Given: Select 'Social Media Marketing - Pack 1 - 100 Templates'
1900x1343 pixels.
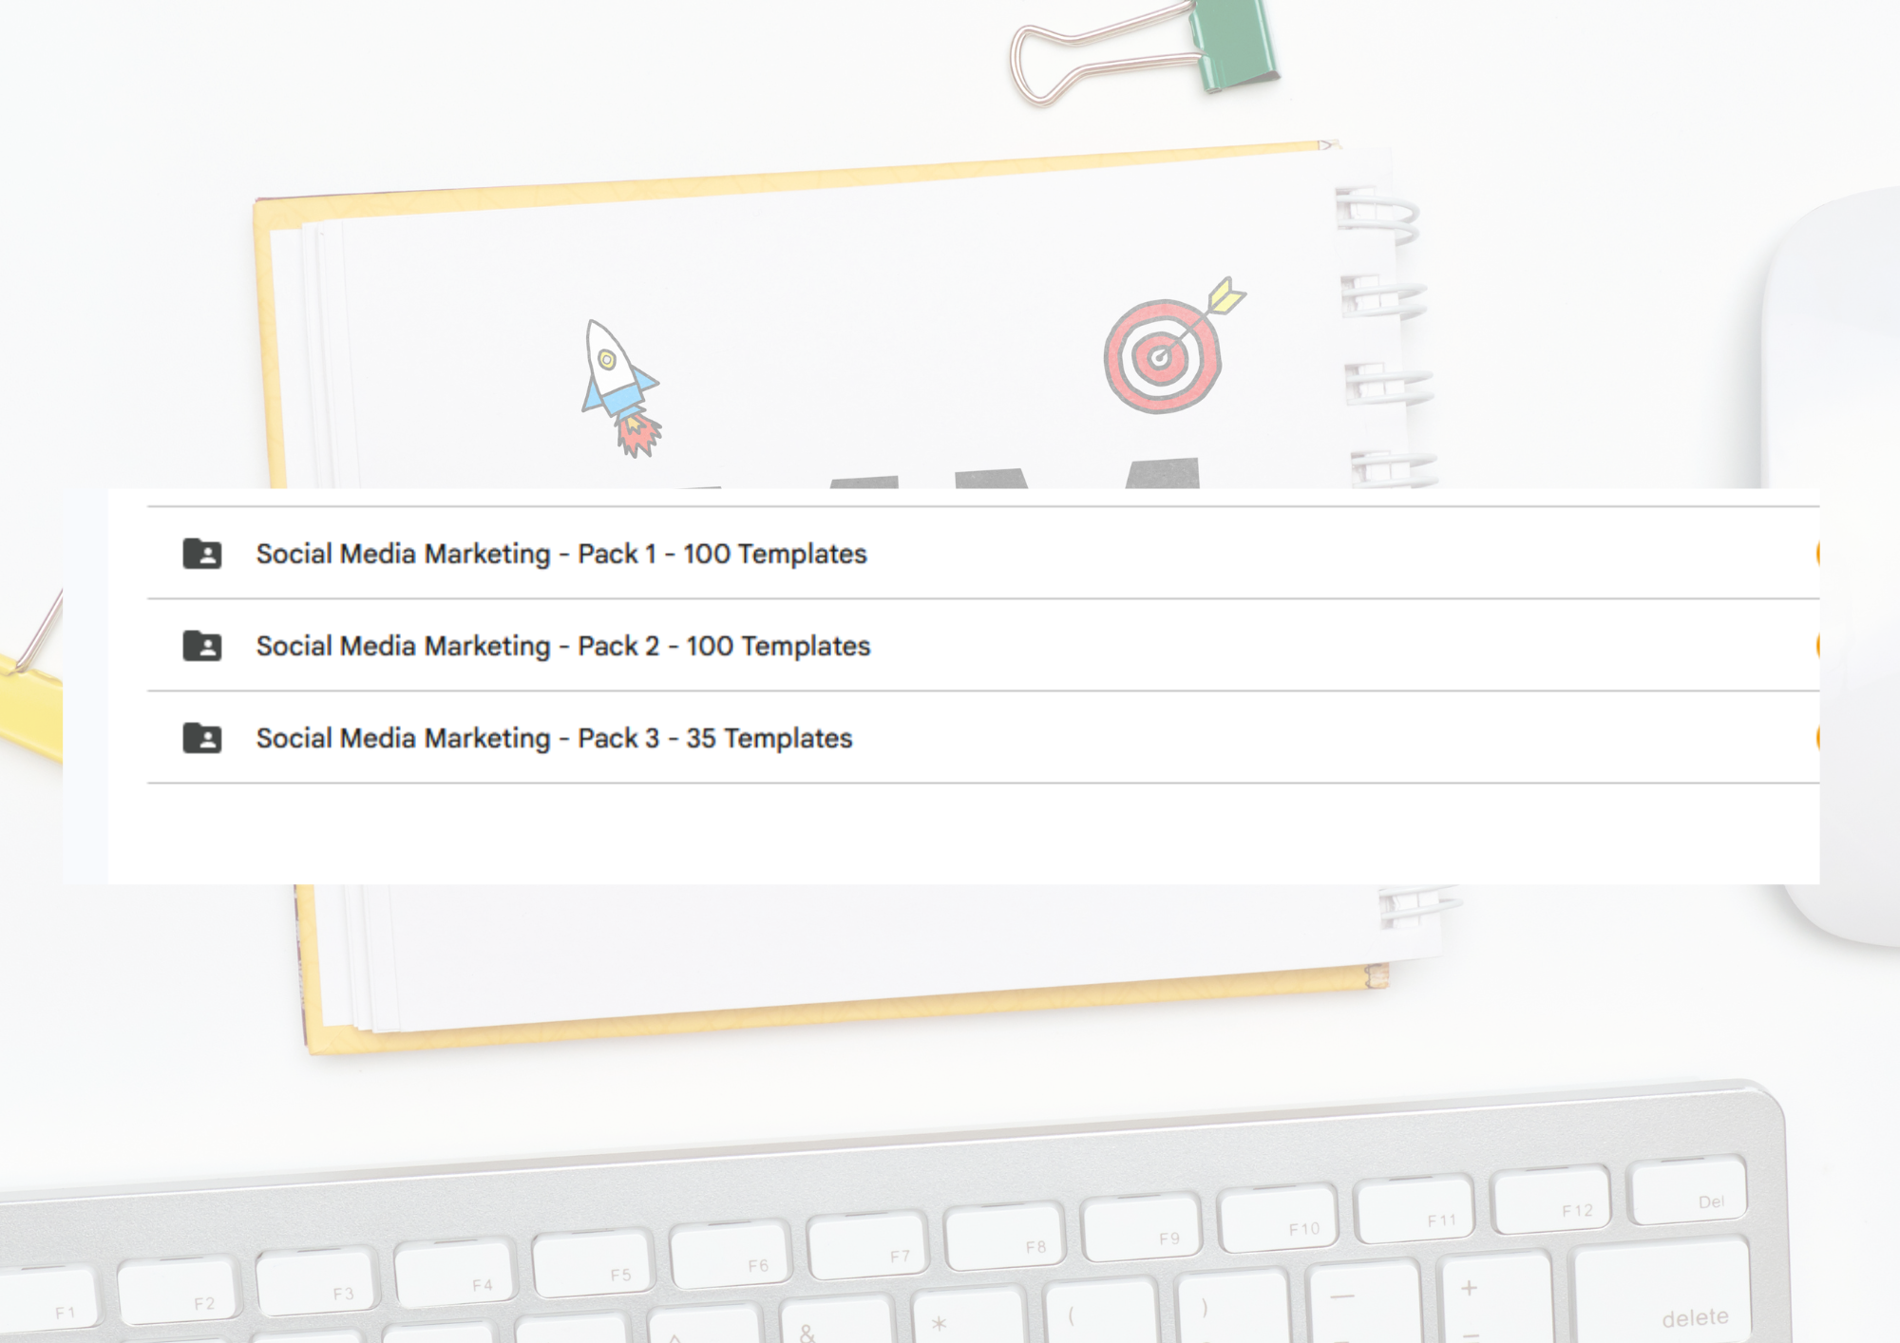Looking at the screenshot, I should 561,554.
